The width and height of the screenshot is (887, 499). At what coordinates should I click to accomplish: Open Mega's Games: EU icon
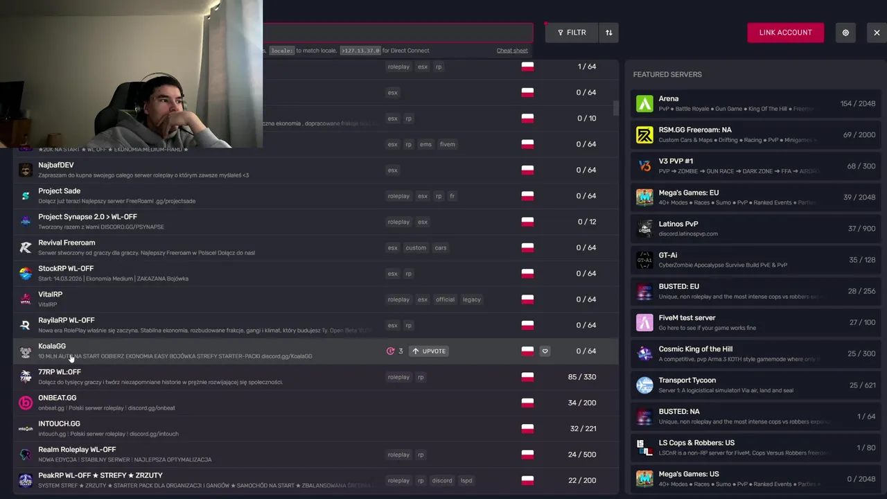coord(644,198)
